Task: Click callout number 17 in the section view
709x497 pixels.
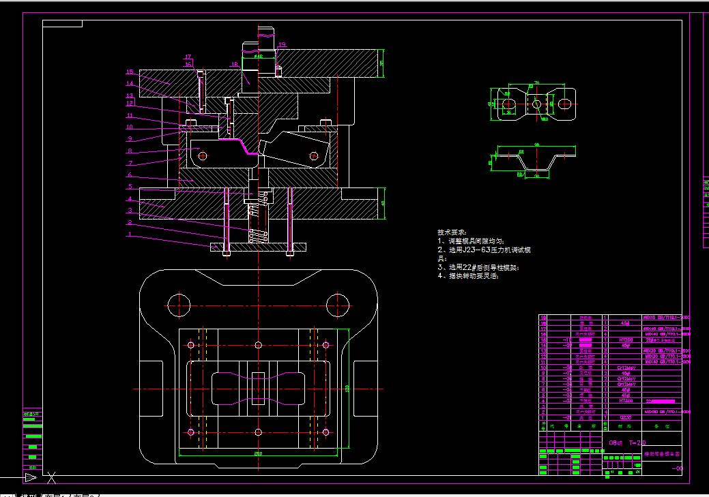Action: click(x=188, y=57)
